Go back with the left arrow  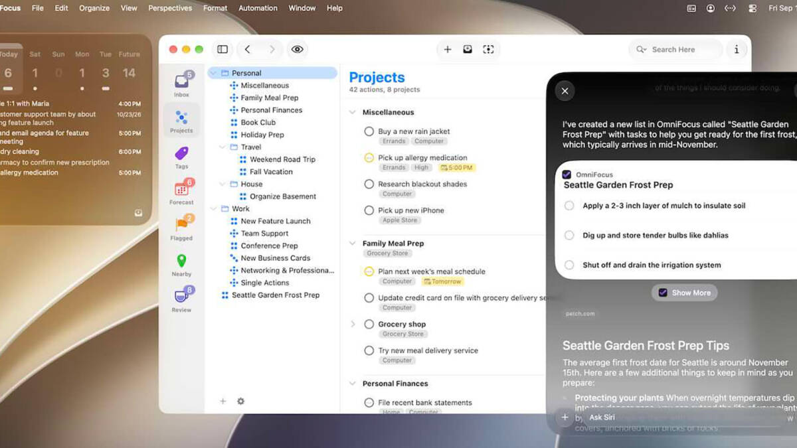pos(248,49)
